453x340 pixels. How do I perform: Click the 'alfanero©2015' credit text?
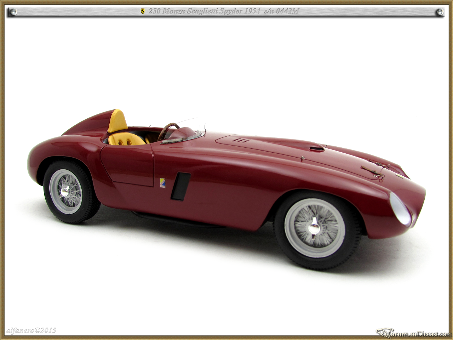[x=31, y=330]
